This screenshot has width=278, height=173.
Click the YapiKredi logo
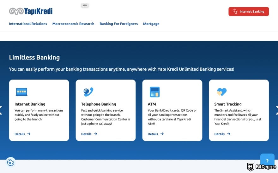tap(31, 11)
